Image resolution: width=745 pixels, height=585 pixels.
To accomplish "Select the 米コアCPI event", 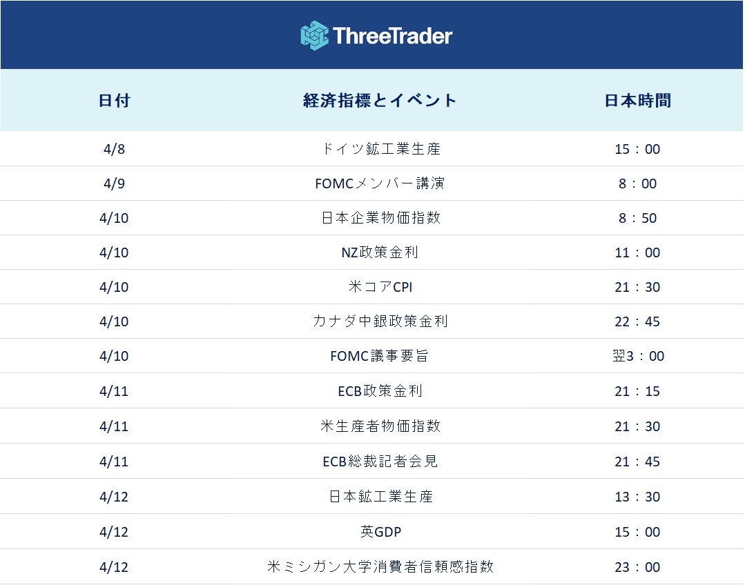I will (x=380, y=287).
